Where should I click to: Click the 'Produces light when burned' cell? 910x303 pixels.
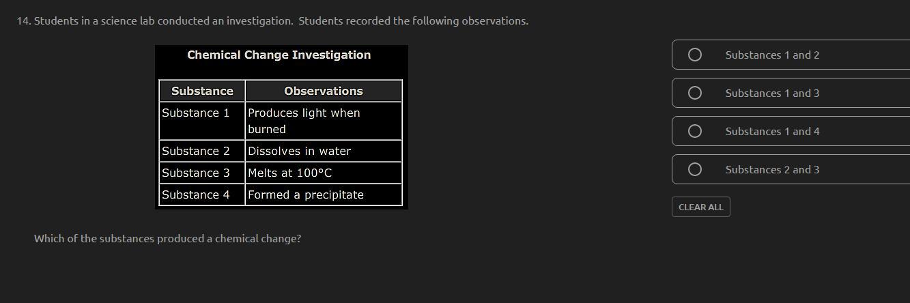[304, 121]
